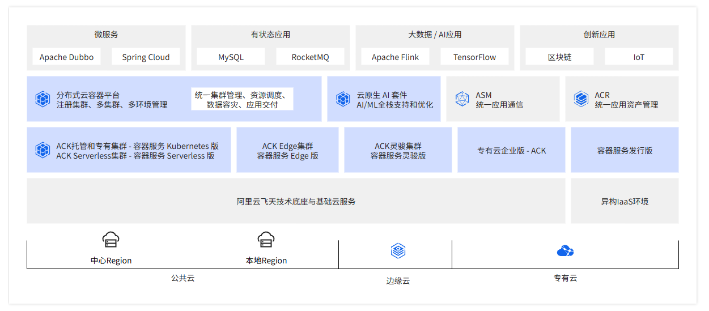The height and width of the screenshot is (311, 709).
Task: Click the 边缘云 label
Action: point(398,280)
